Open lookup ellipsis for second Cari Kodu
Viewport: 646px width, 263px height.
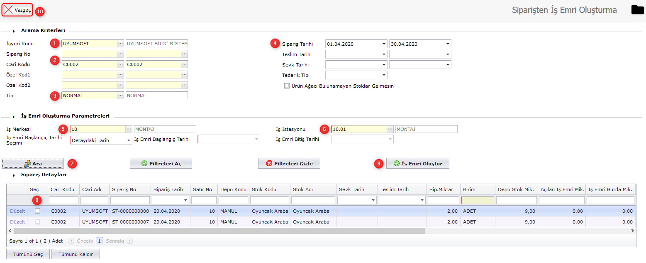tap(184, 64)
